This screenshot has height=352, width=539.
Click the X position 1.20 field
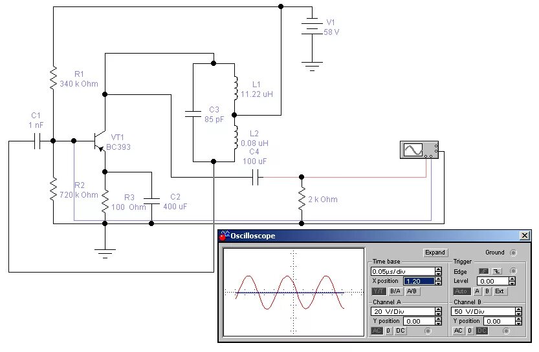[x=419, y=281]
